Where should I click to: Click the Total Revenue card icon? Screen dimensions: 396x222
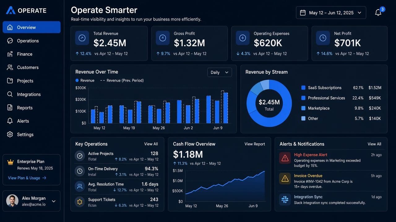coord(82,38)
